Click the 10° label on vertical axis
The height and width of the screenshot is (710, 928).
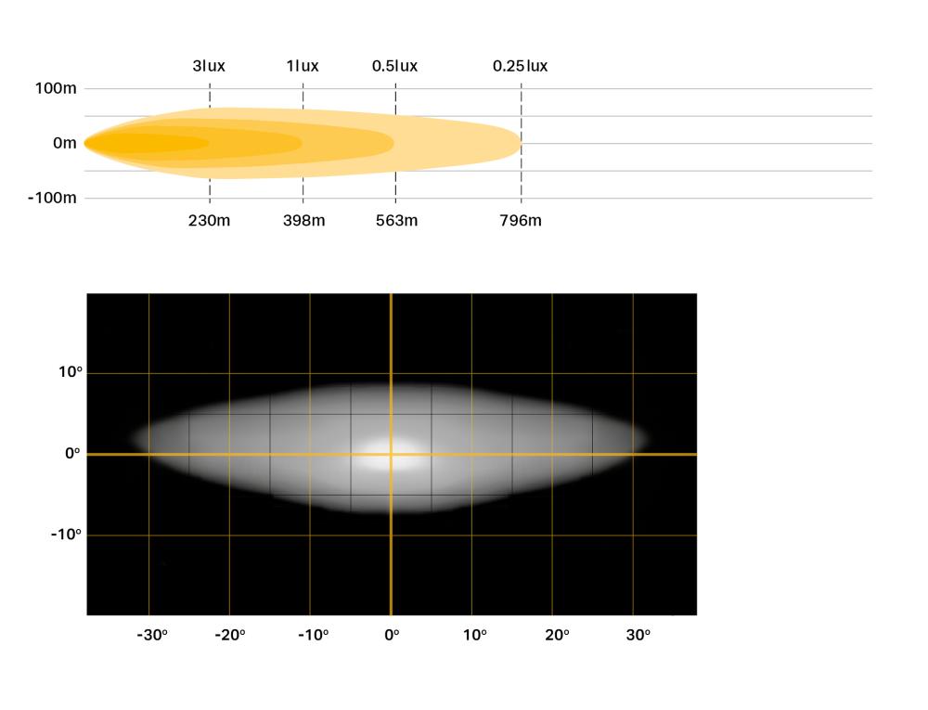pyautogui.click(x=70, y=372)
